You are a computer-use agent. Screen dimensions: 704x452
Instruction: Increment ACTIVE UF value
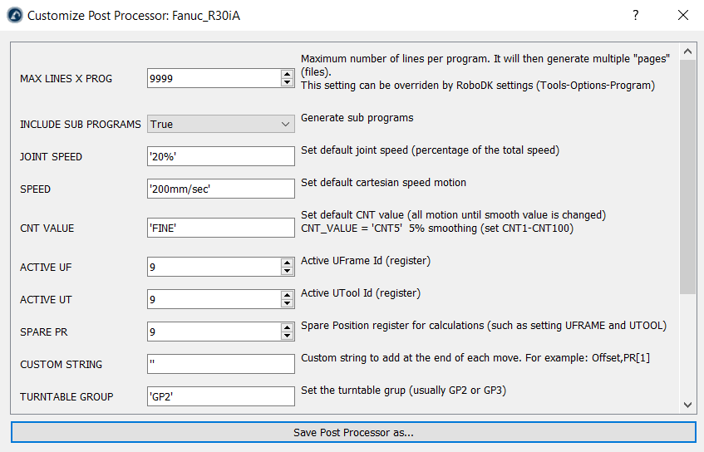287,263
